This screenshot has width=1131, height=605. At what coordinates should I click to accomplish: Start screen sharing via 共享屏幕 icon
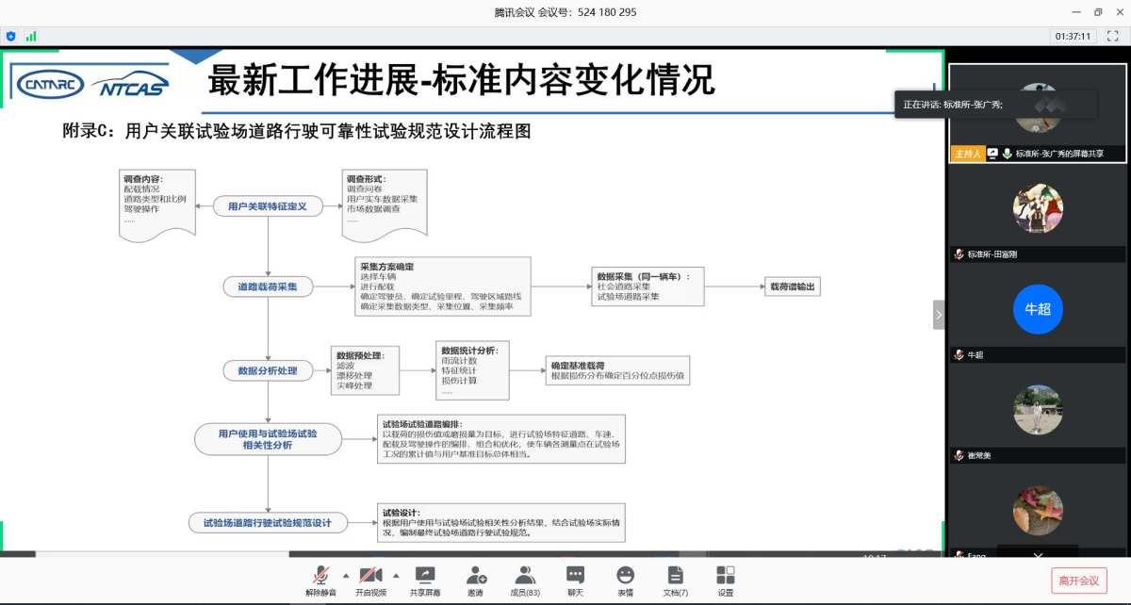(424, 576)
